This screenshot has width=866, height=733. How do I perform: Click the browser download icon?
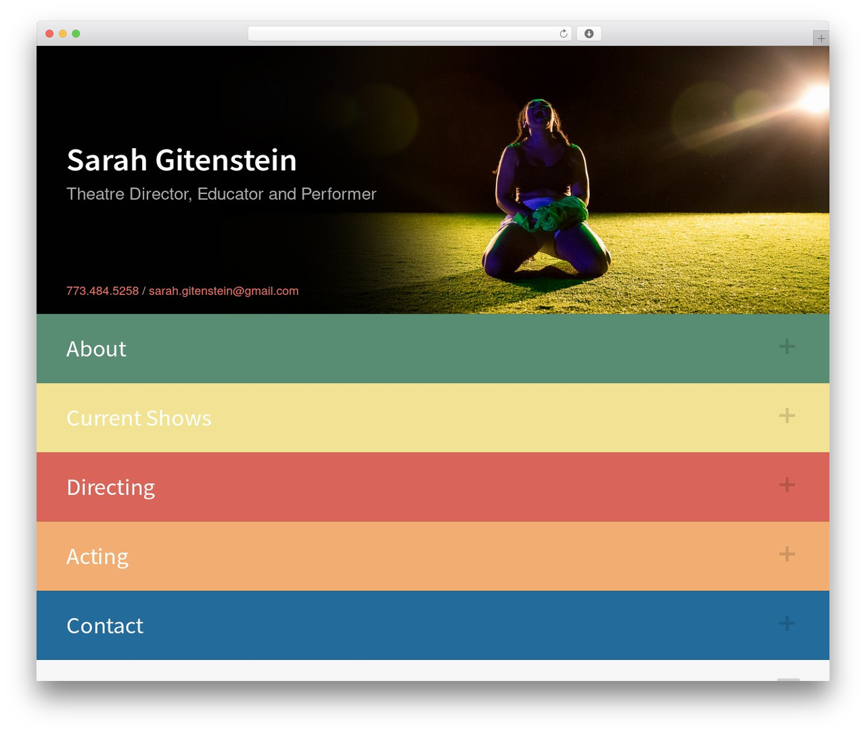[x=589, y=34]
